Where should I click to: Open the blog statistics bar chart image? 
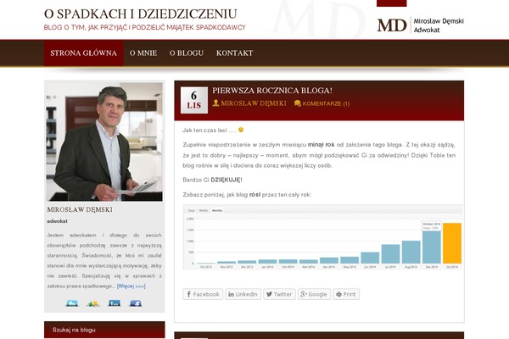point(322,237)
